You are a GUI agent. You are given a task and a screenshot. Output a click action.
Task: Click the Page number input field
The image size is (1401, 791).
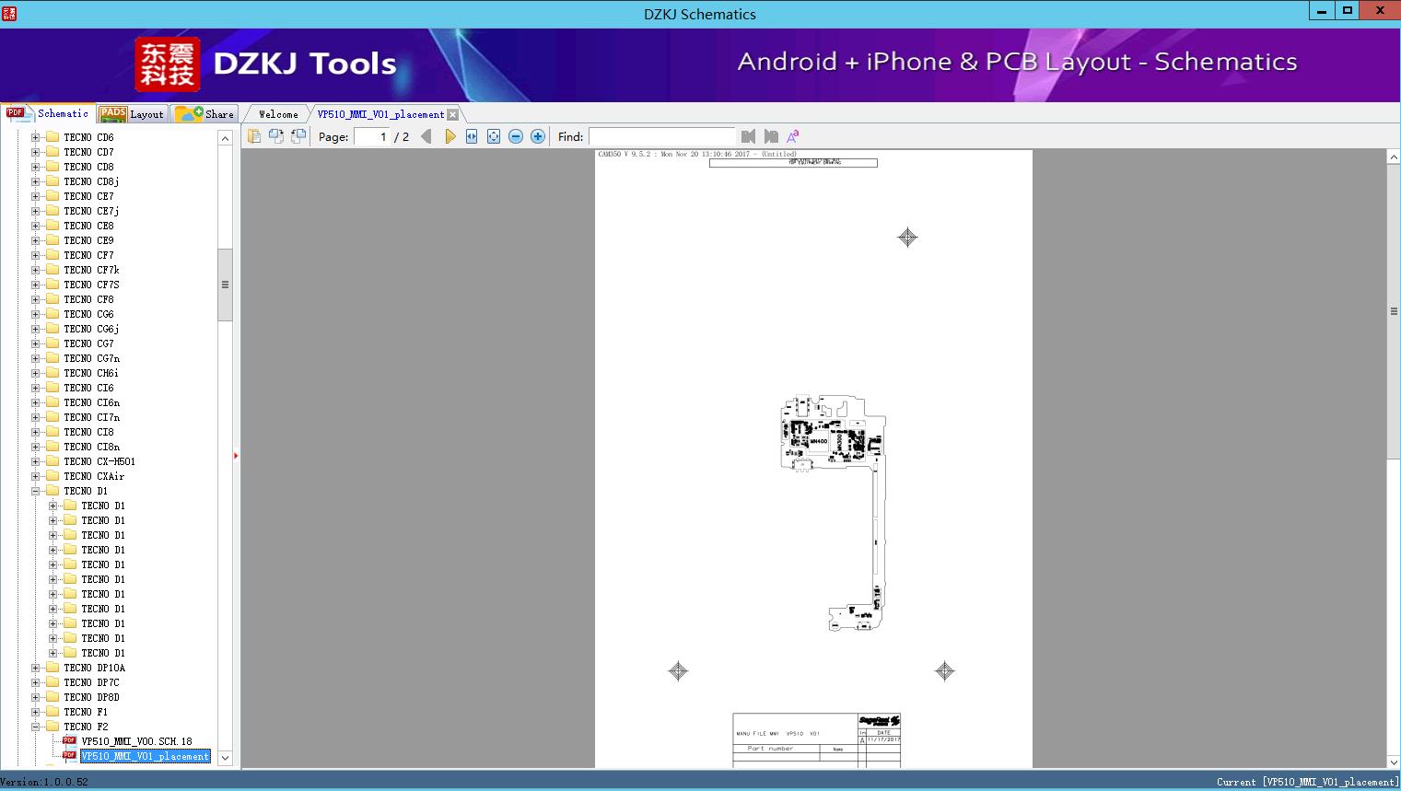[372, 136]
